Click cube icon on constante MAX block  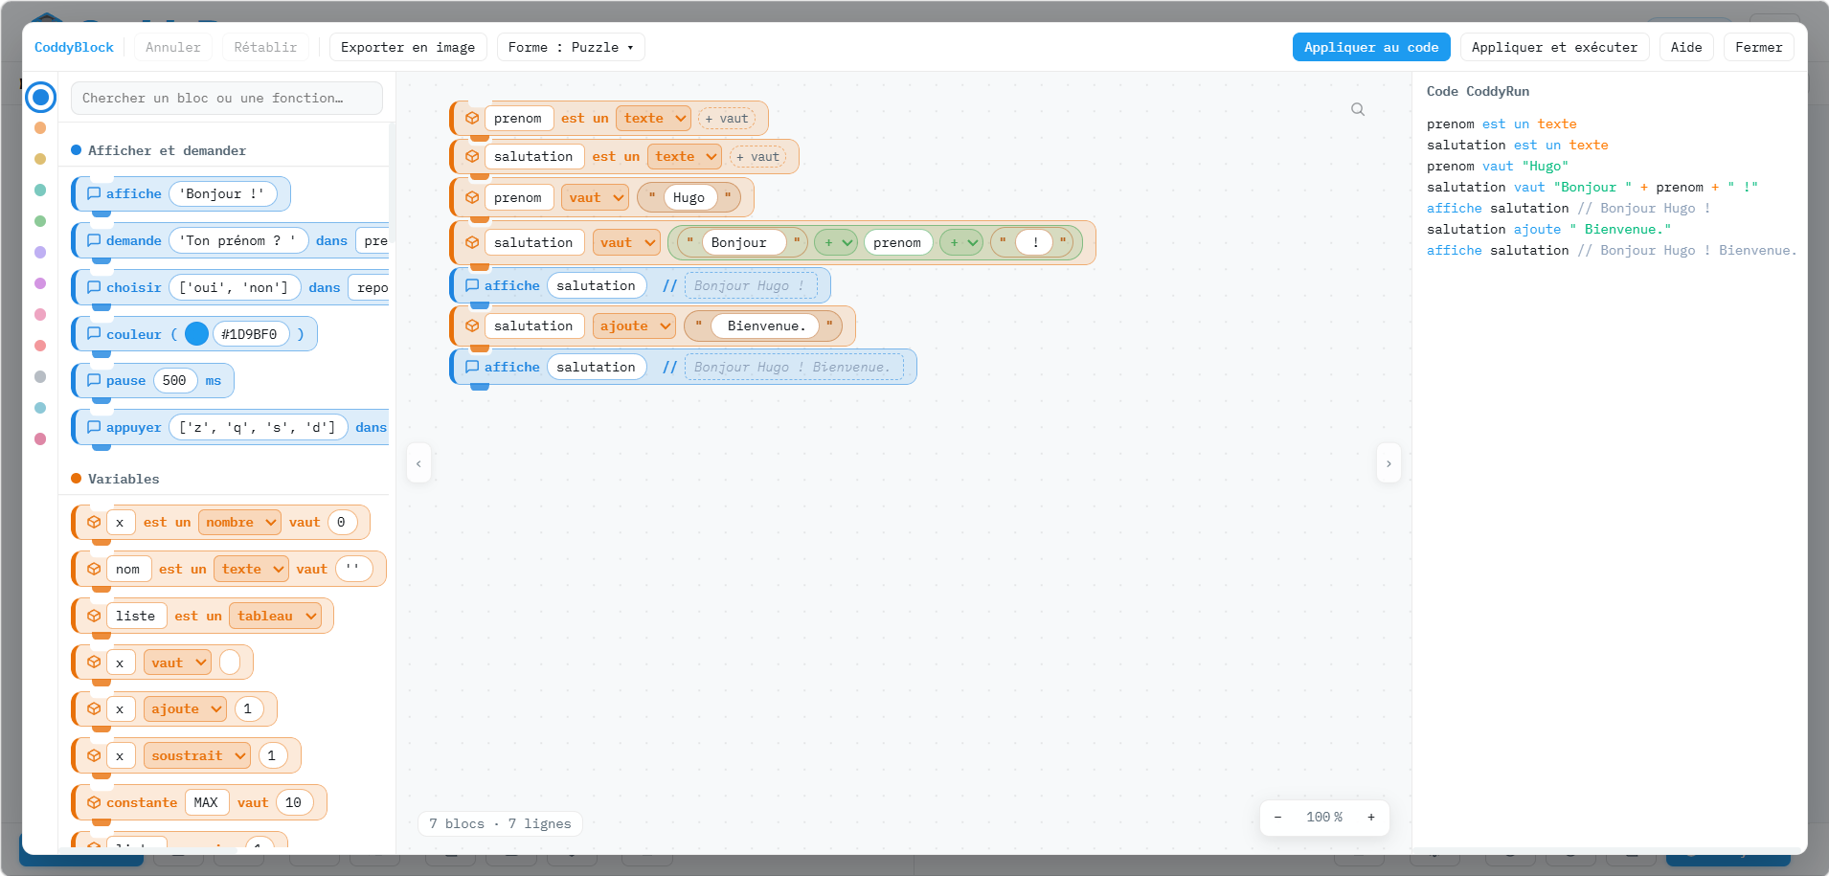pos(94,802)
